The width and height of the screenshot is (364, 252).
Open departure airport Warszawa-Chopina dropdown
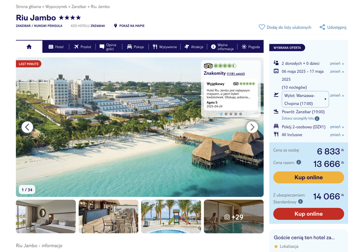[305, 99]
